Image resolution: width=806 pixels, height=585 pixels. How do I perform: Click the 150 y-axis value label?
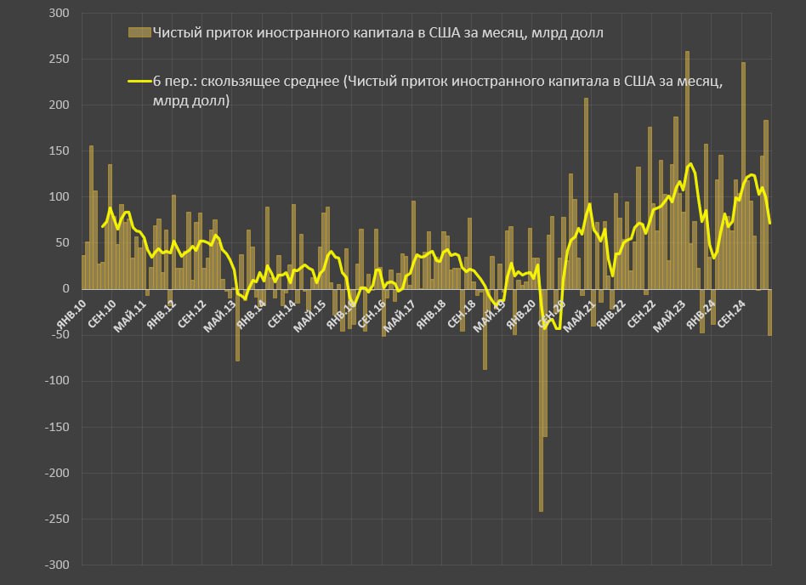[59, 151]
